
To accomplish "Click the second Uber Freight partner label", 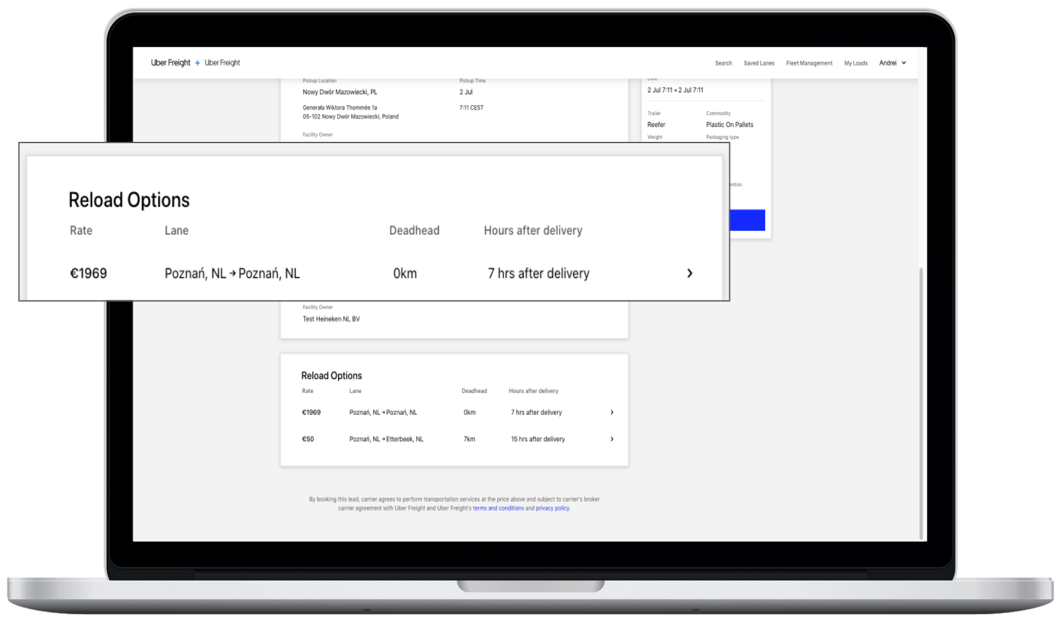I will [x=222, y=63].
